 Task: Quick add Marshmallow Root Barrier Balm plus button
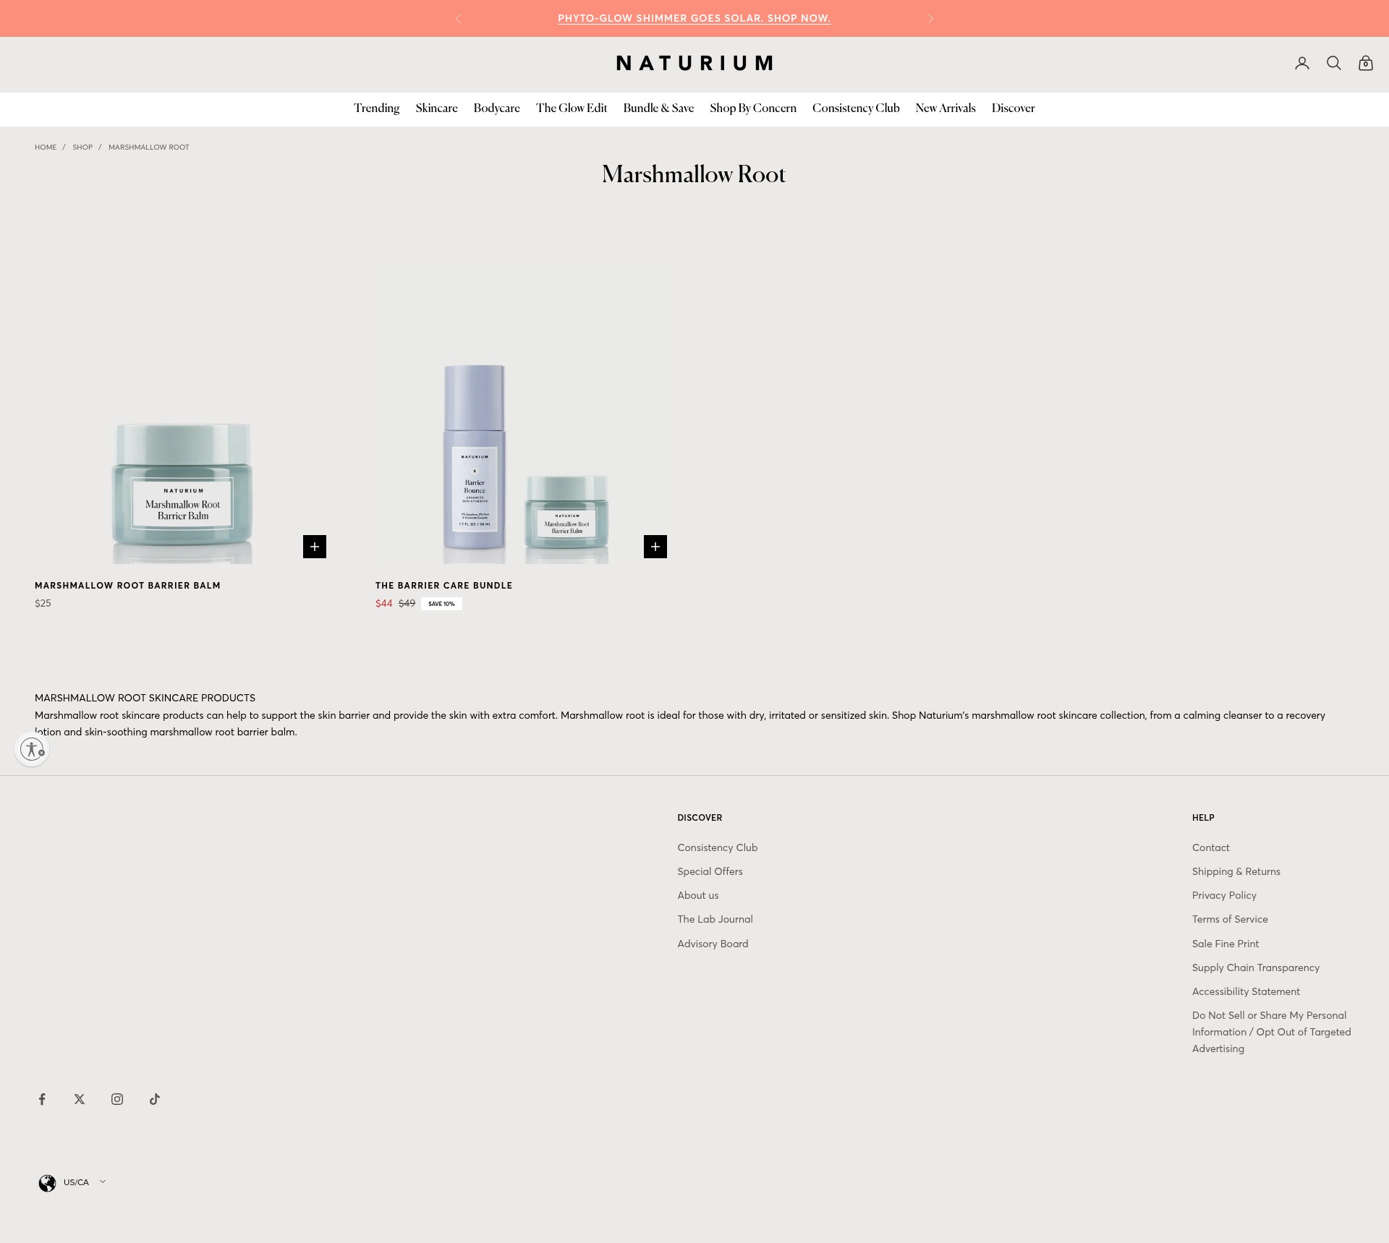coord(315,547)
